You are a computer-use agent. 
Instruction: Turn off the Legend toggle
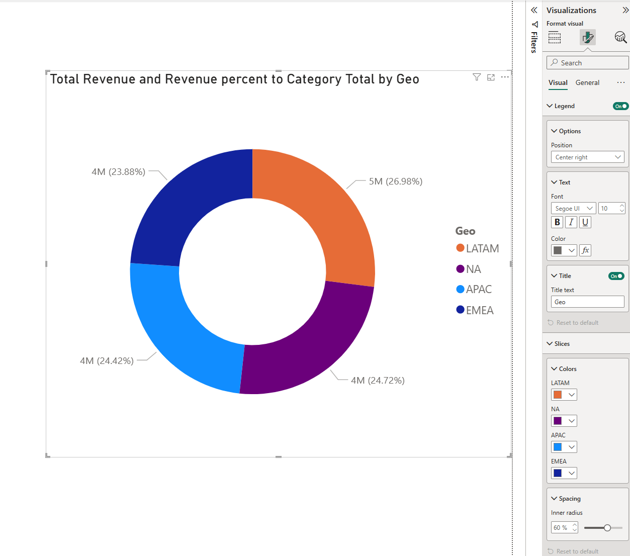tap(620, 106)
